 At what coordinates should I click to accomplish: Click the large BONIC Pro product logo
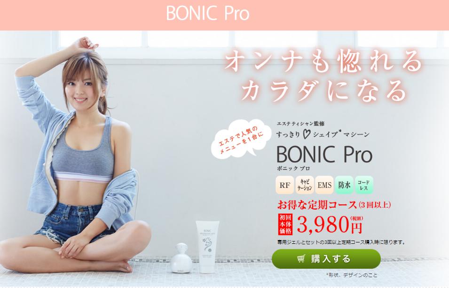coord(324,155)
